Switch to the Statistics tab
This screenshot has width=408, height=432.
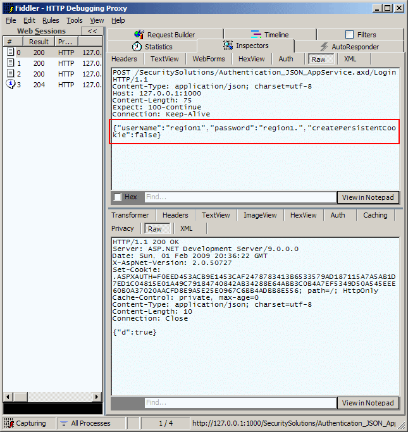pos(152,47)
